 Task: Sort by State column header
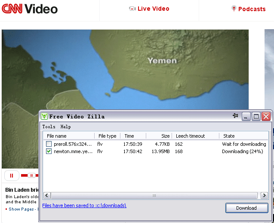(243, 136)
